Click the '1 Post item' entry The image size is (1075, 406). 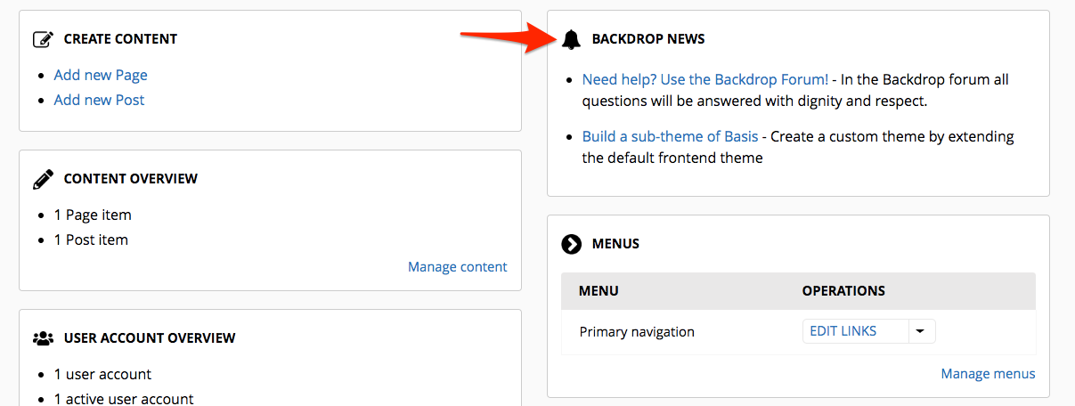click(x=91, y=240)
